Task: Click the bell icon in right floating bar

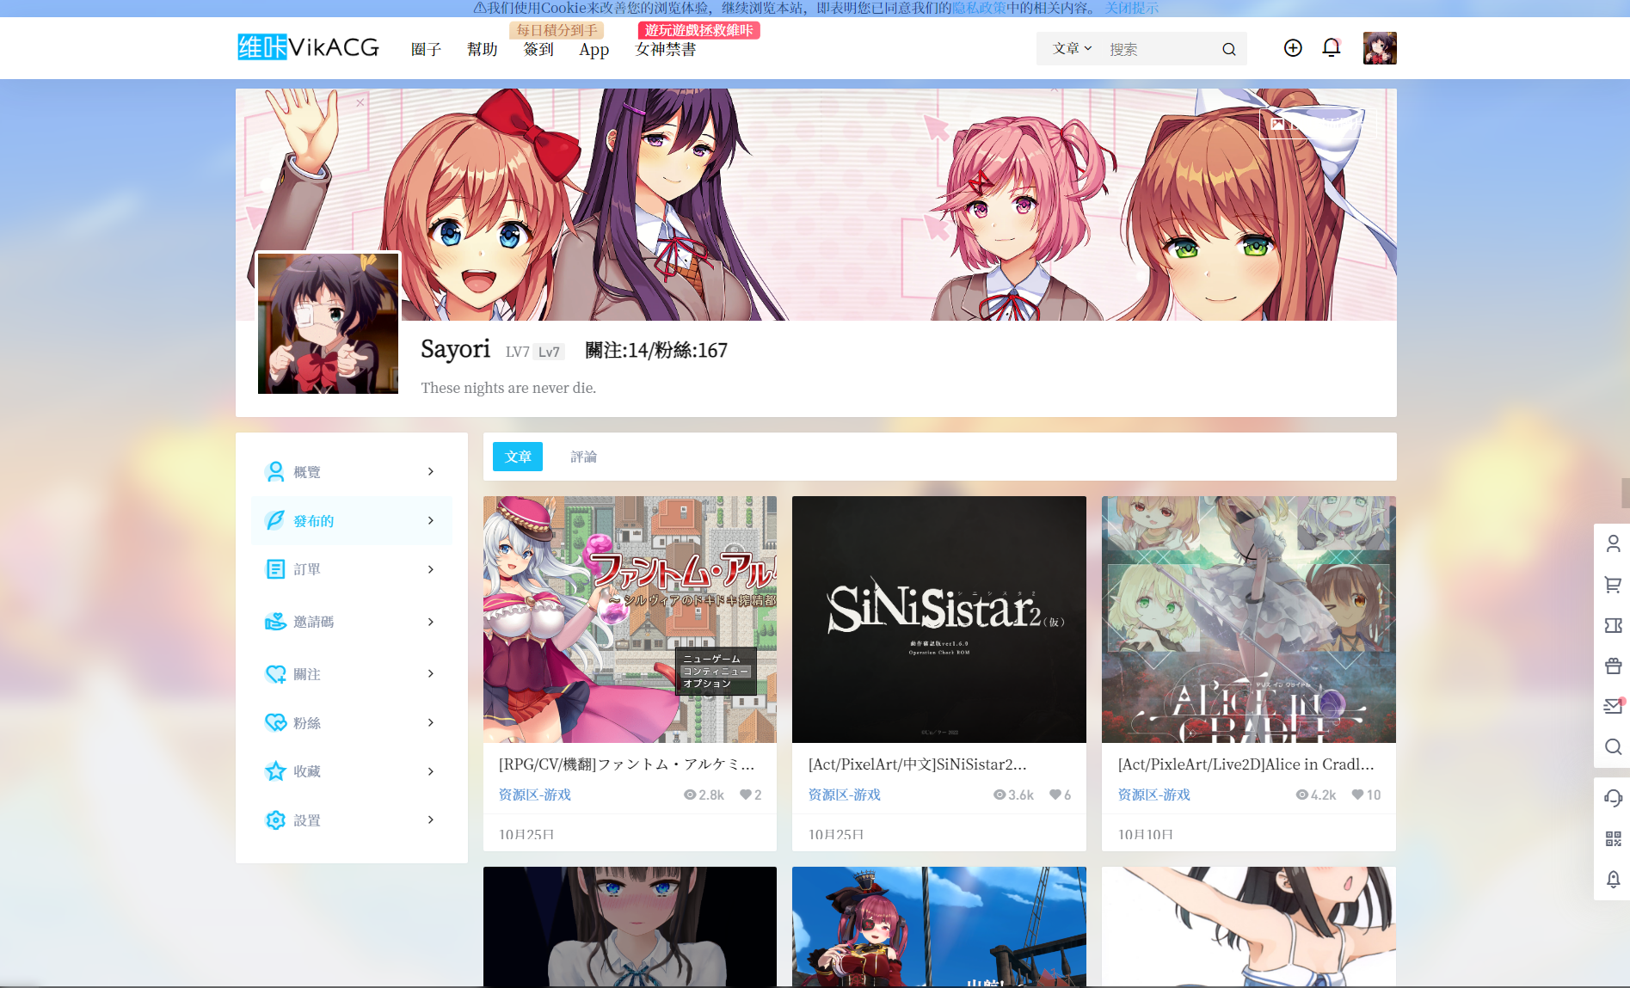Action: click(x=1613, y=879)
